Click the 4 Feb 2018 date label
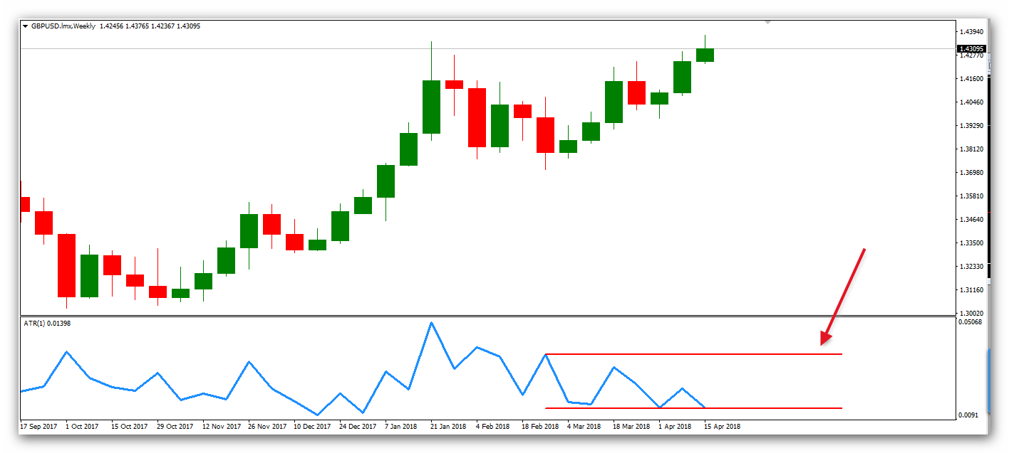 493,427
